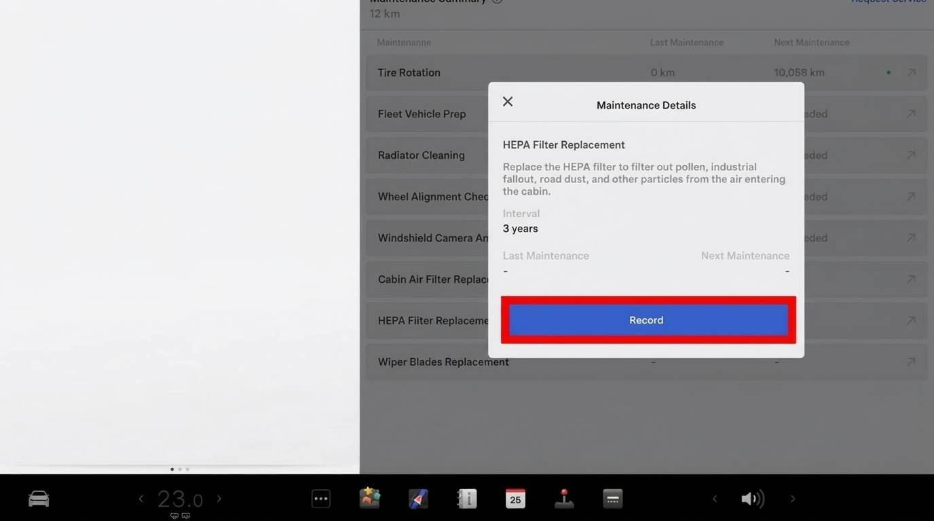The height and width of the screenshot is (521, 934).
Task: Click the blue Record button
Action: tap(648, 320)
